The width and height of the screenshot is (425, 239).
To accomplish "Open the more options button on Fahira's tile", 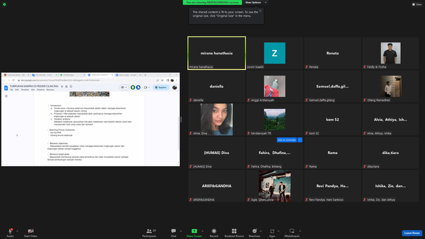I will 299,140.
